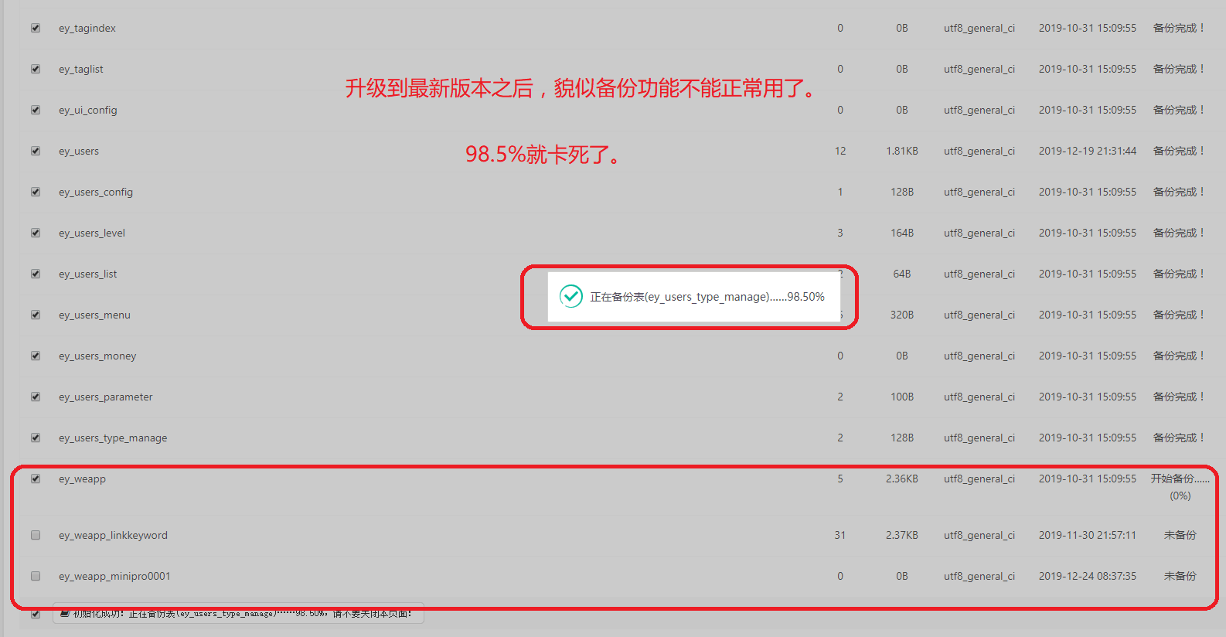This screenshot has width=1226, height=637.
Task: Select the ey_users_config table name
Action: (x=96, y=192)
